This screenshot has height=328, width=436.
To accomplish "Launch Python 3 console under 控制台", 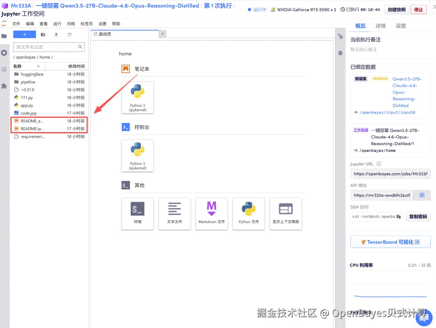I will [138, 156].
